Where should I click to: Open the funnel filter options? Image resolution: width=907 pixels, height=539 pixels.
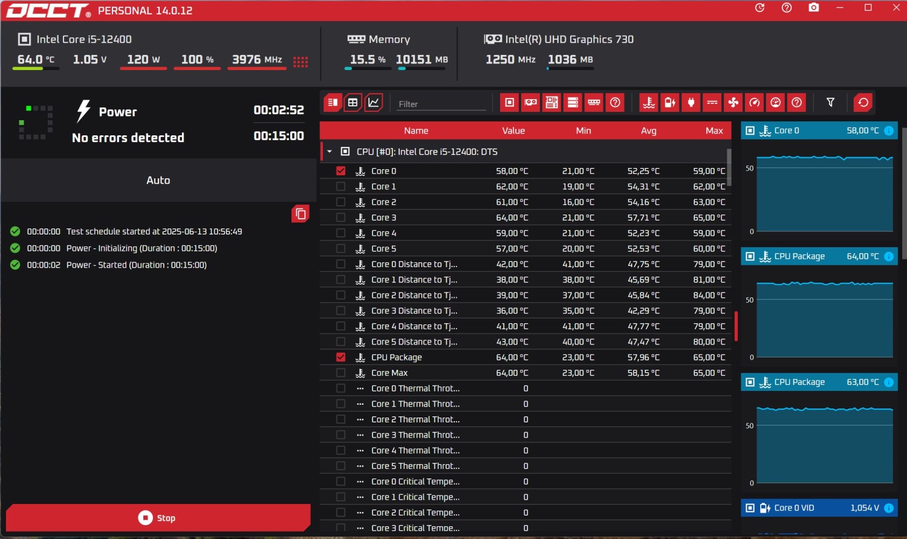830,103
